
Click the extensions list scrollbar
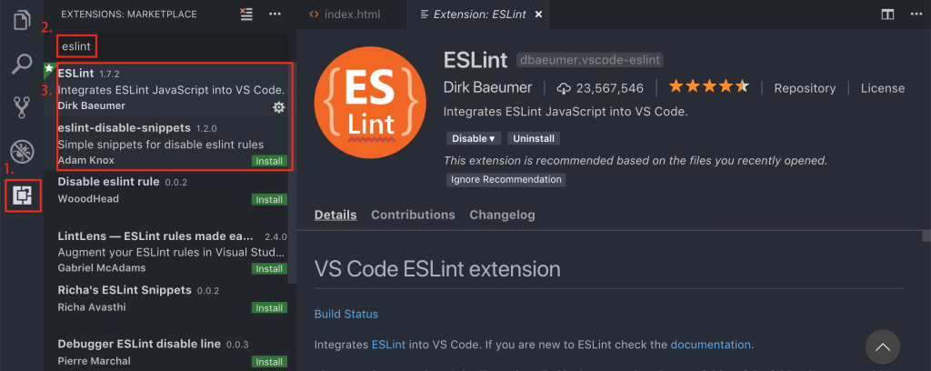[292, 174]
